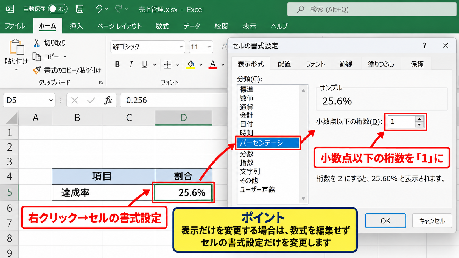Apply Bold formatting with the B icon
Image resolution: width=459 pixels, height=258 pixels.
pos(117,64)
